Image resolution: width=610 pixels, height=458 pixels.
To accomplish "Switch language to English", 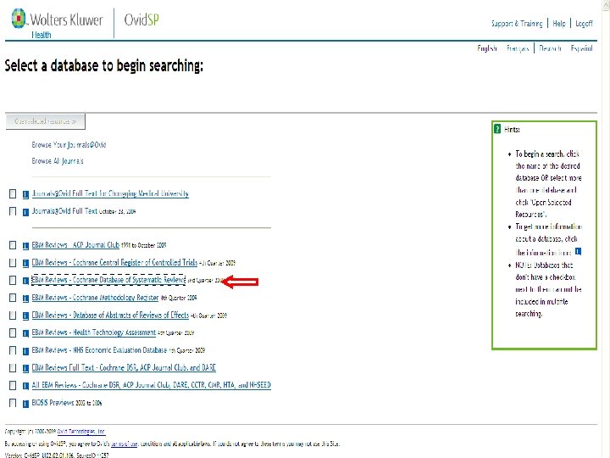I will (x=487, y=48).
